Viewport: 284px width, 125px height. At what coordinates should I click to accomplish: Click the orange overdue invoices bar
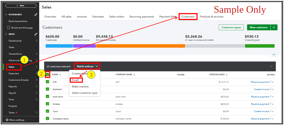(141, 46)
